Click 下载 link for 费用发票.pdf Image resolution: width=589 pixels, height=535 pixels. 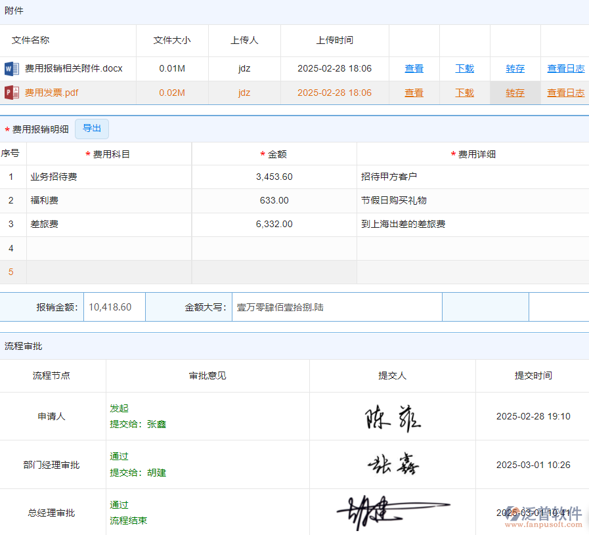(464, 93)
